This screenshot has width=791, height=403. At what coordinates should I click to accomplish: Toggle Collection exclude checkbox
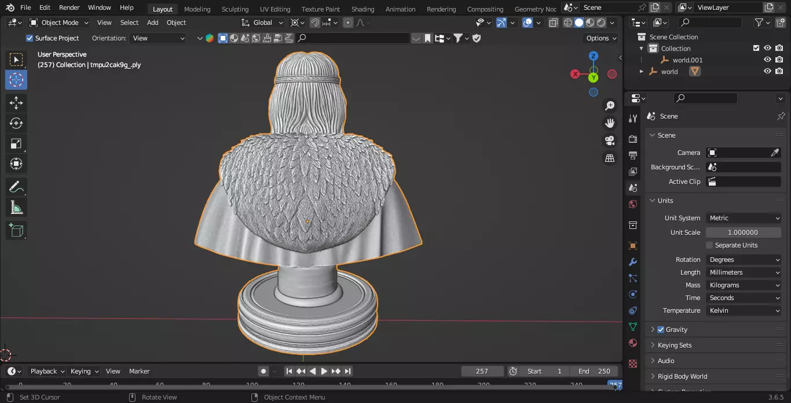click(756, 48)
